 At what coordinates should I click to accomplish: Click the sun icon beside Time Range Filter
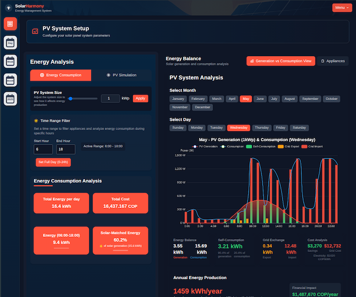[x=36, y=120]
